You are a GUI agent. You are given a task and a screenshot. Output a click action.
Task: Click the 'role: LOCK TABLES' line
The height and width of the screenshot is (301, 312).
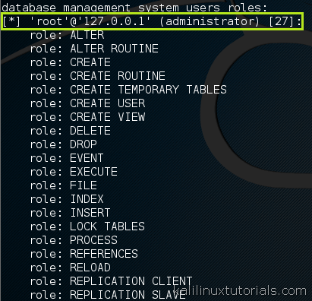[87, 227]
